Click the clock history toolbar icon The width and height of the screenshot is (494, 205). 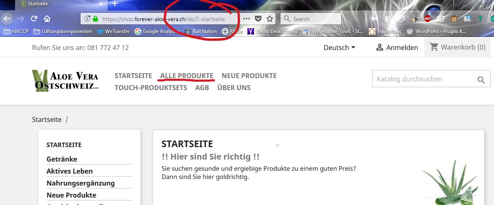(x=401, y=19)
